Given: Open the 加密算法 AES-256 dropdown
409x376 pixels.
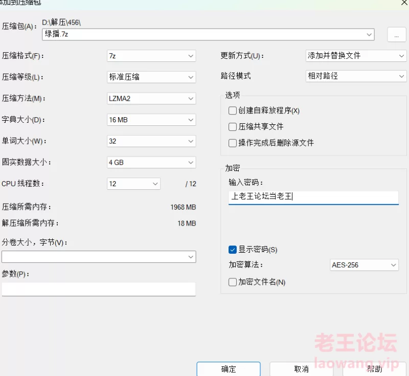Looking at the screenshot, I should [364, 265].
